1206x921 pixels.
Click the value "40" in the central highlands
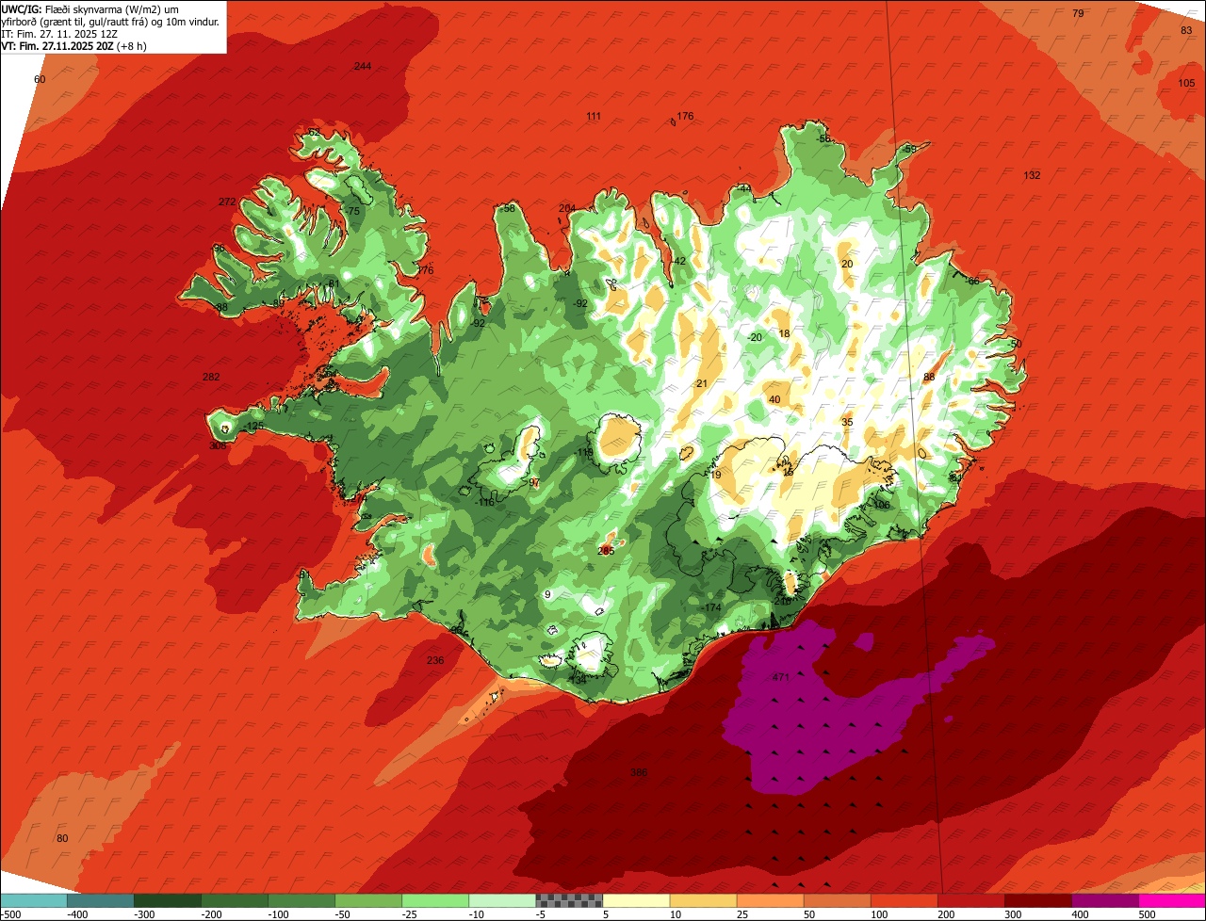[775, 400]
